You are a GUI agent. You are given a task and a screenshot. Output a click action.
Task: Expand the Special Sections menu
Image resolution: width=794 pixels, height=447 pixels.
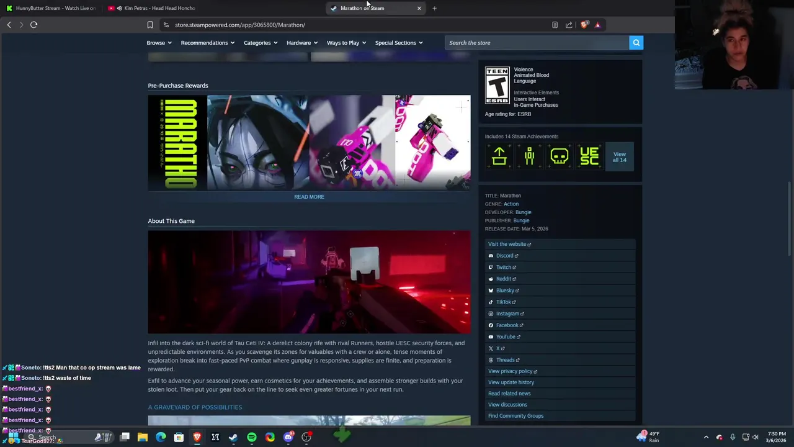398,43
